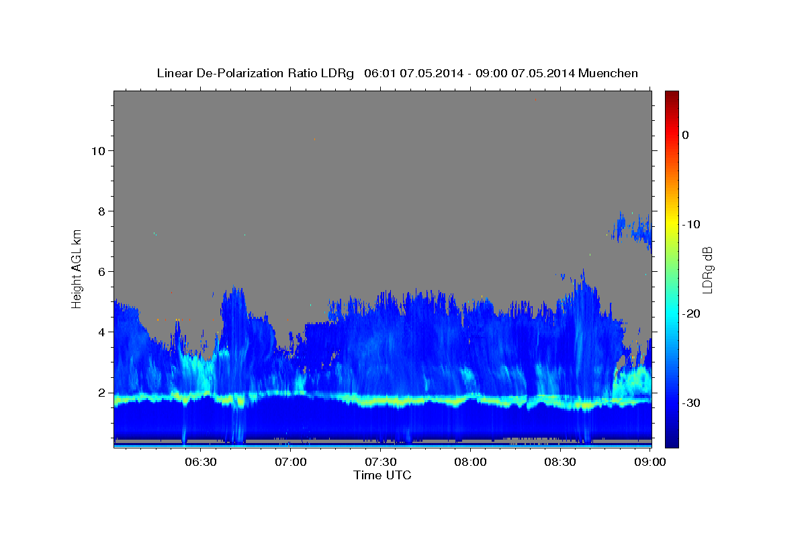Click the height tick label '8'
The width and height of the screenshot is (806, 537).
pyautogui.click(x=101, y=211)
